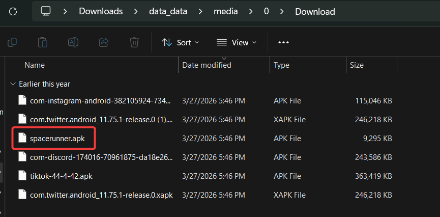This screenshot has height=217, width=440.
Task: Select the tiktok-44-4-42.apk file
Action: tap(61, 176)
